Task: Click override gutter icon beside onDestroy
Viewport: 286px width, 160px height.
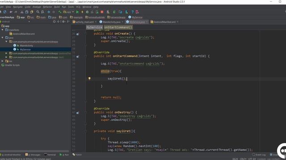Action: pyautogui.click(x=78, y=112)
